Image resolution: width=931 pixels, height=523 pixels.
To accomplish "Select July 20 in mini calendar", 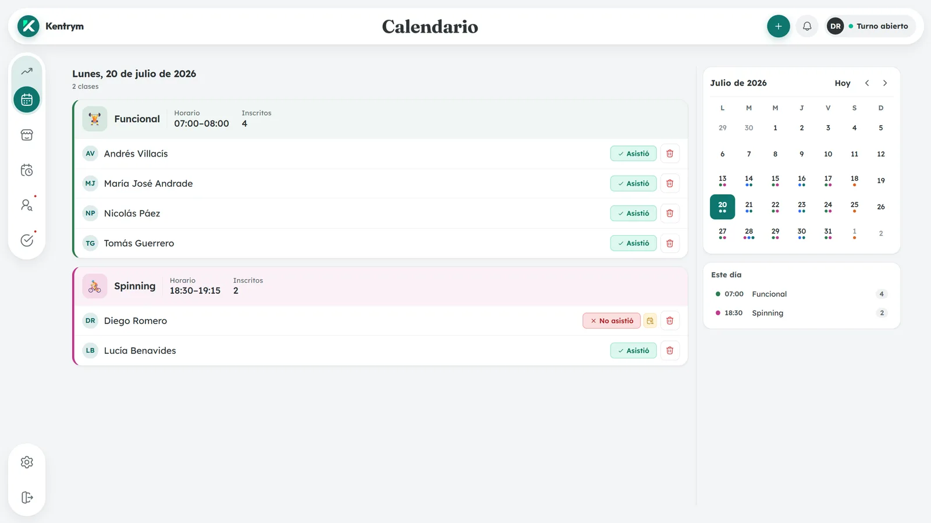I will (722, 207).
